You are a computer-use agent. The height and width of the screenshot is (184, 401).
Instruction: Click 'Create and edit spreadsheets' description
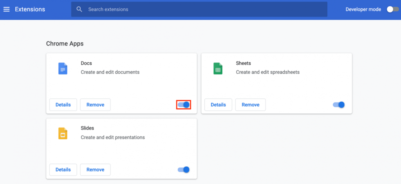coord(268,72)
